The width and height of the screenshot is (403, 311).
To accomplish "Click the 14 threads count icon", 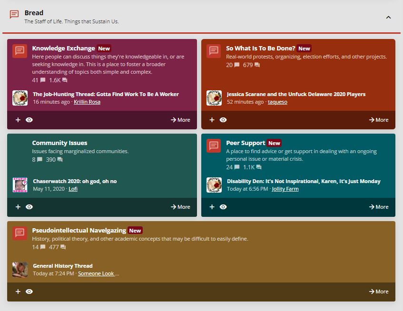I will pos(43,247).
